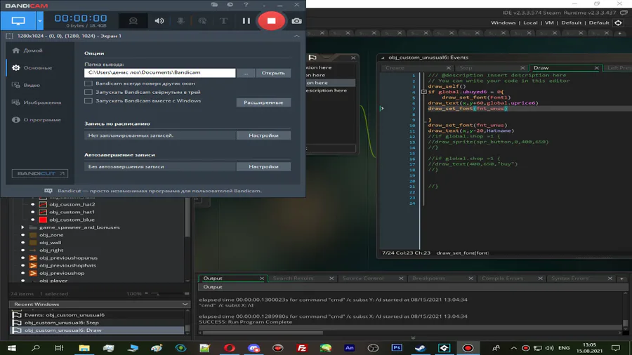Select the screen recording mode icon
This screenshot has width=632, height=355.
(18, 20)
